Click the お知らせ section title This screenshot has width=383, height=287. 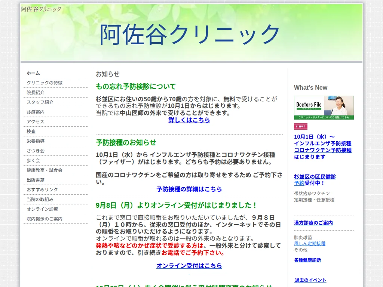[108, 74]
